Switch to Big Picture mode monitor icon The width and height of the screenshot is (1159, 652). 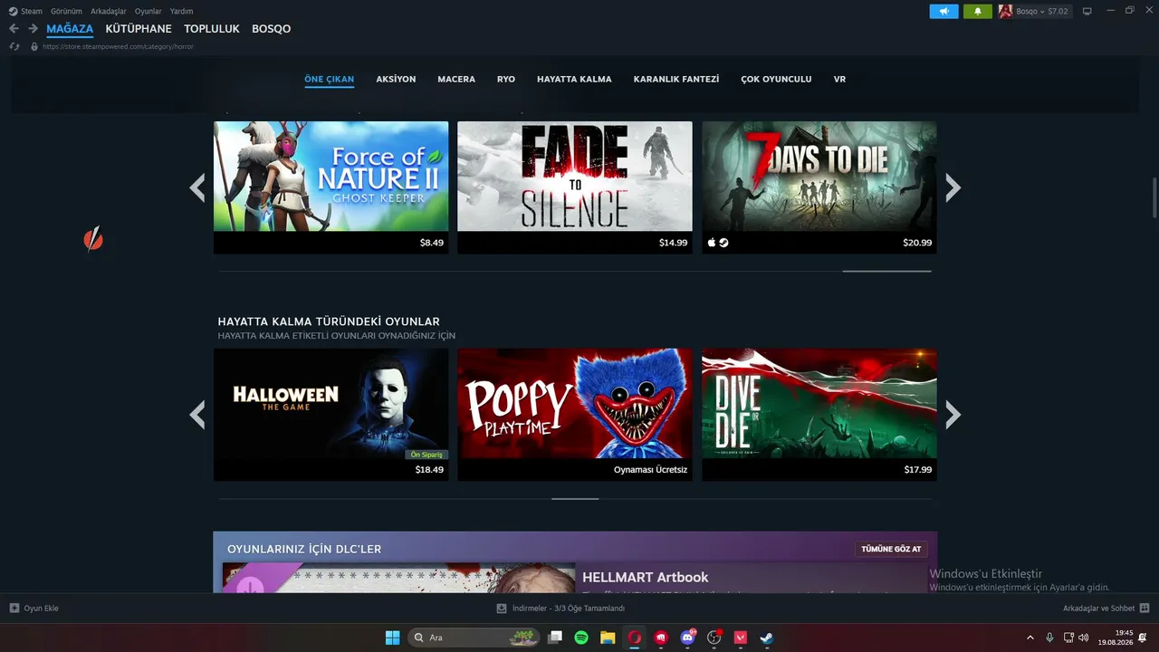tap(1087, 12)
